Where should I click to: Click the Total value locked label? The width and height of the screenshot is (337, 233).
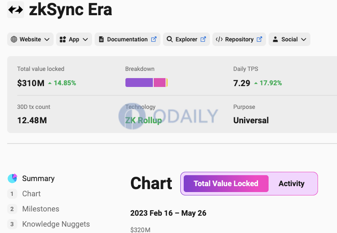41,69
